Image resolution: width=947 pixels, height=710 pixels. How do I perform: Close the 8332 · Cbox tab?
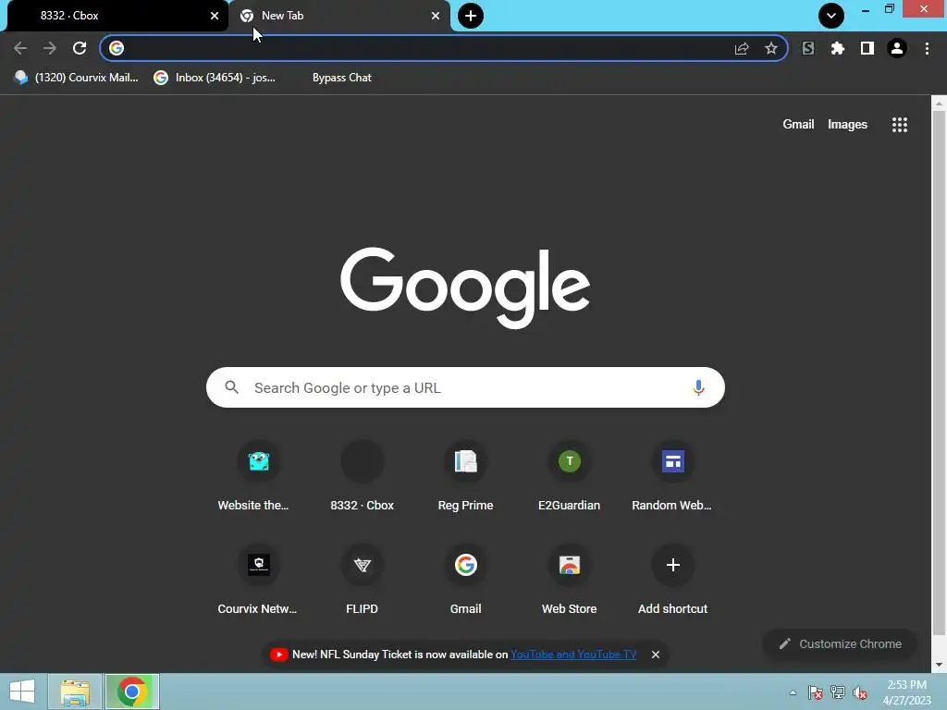pos(215,16)
